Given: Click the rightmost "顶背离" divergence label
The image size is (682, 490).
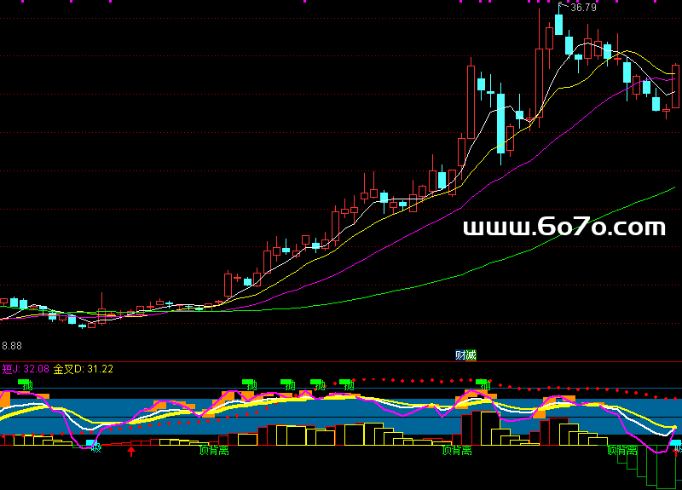Looking at the screenshot, I should [622, 449].
